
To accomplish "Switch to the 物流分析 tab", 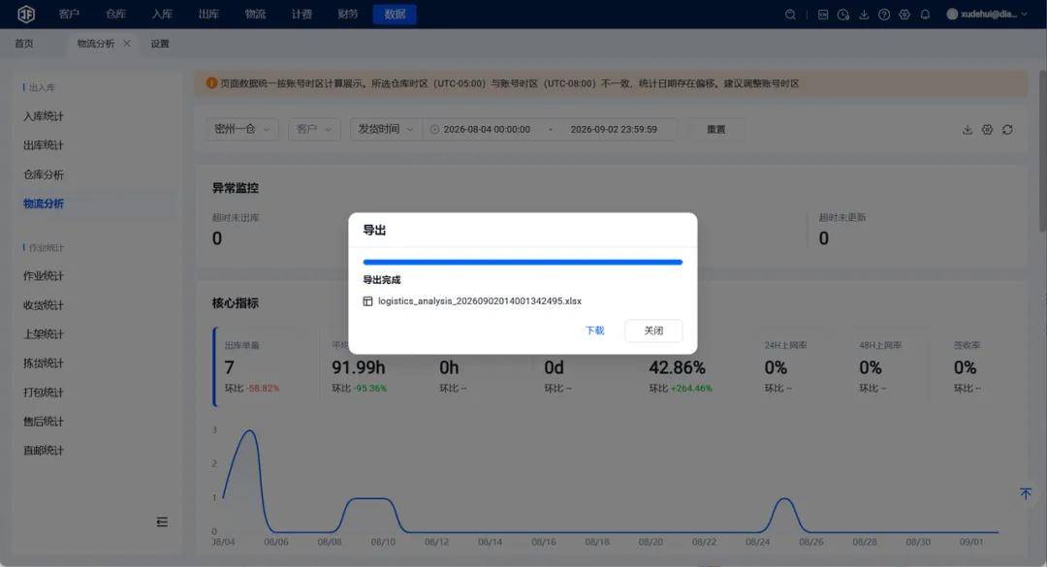I will coord(95,44).
